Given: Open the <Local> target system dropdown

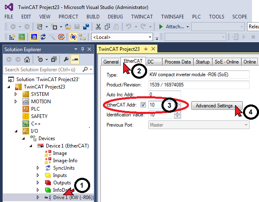Looking at the screenshot, I should coord(150,37).
